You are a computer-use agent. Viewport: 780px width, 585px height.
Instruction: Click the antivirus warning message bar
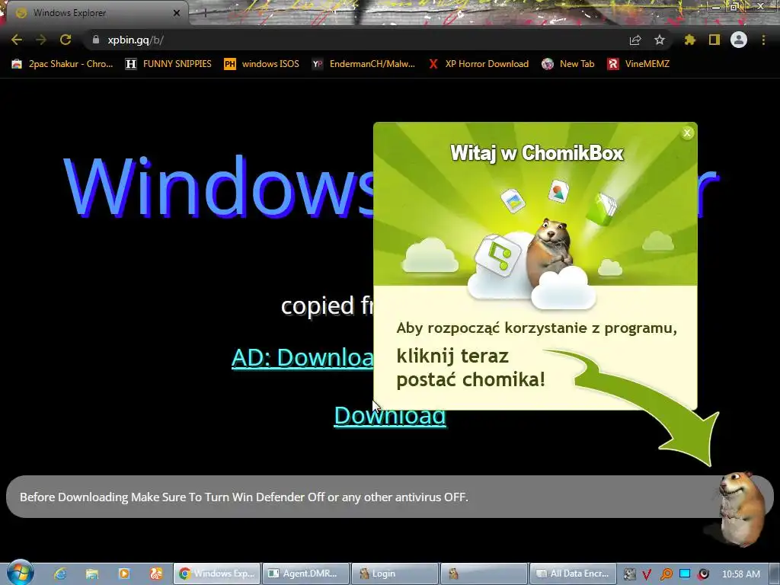pos(389,497)
